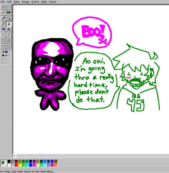Select the Rectangle shape tool

(x=3, y=40)
